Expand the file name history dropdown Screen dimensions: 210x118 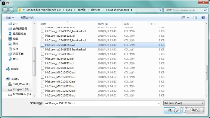point(159,103)
